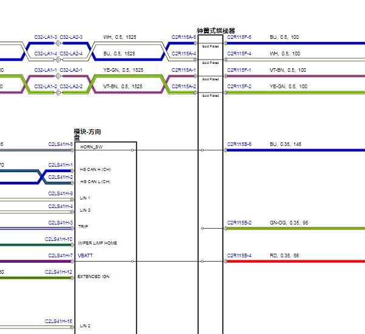Select pin label C2R115F-4

239,54
